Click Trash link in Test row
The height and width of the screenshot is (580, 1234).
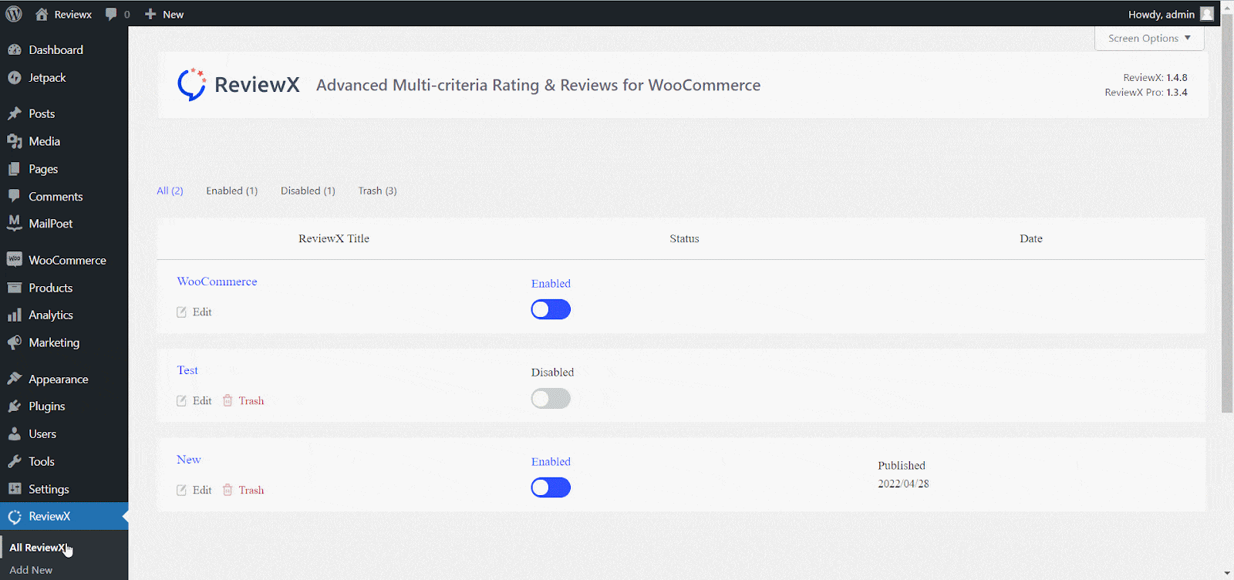pyautogui.click(x=251, y=401)
